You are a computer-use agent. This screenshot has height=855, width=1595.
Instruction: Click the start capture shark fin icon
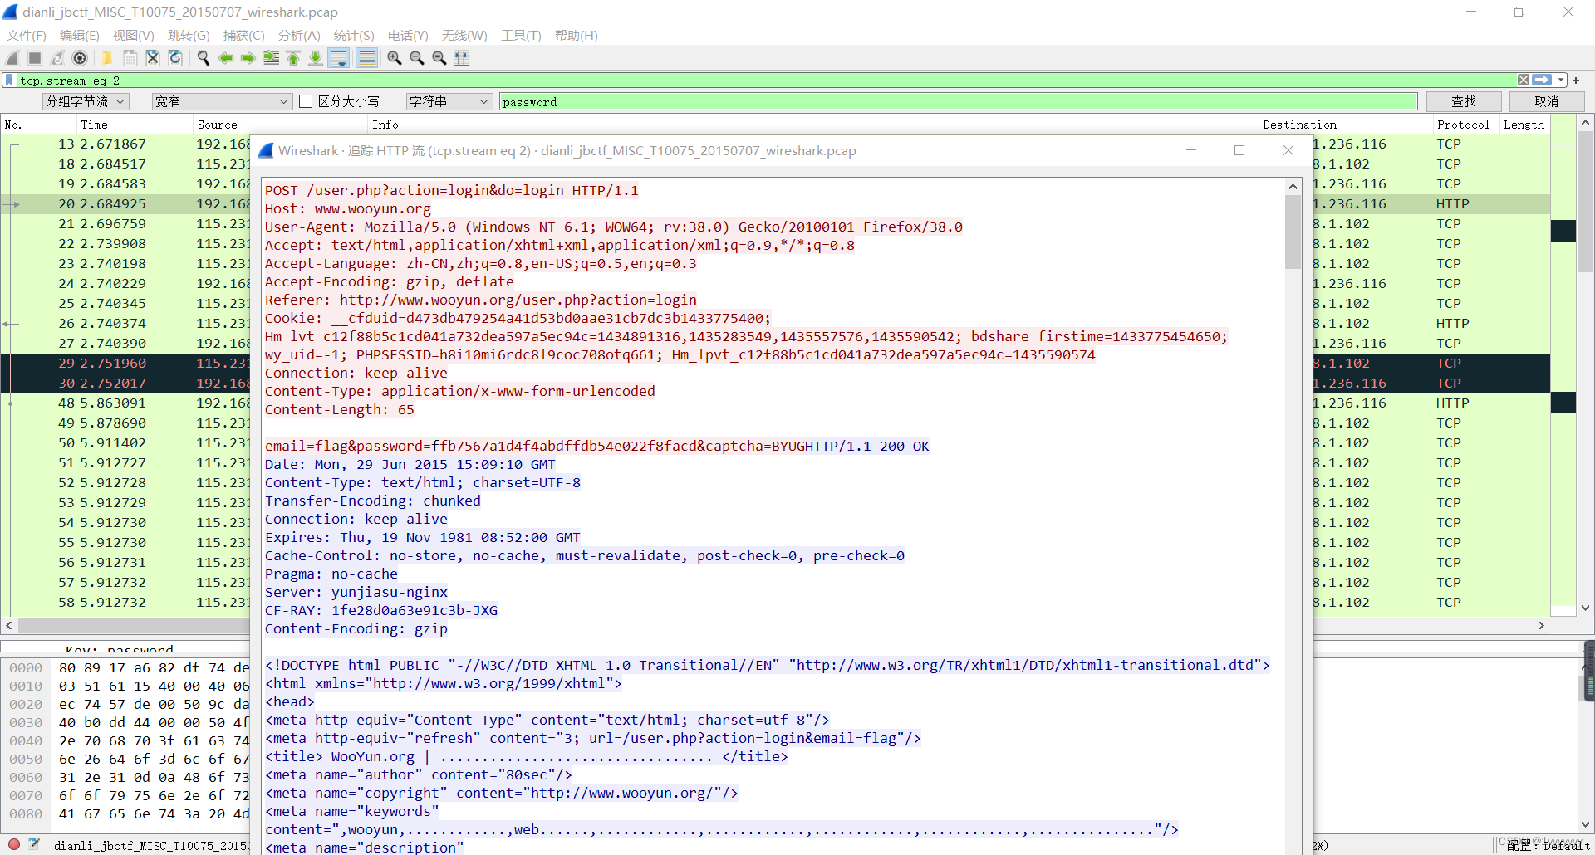12,58
